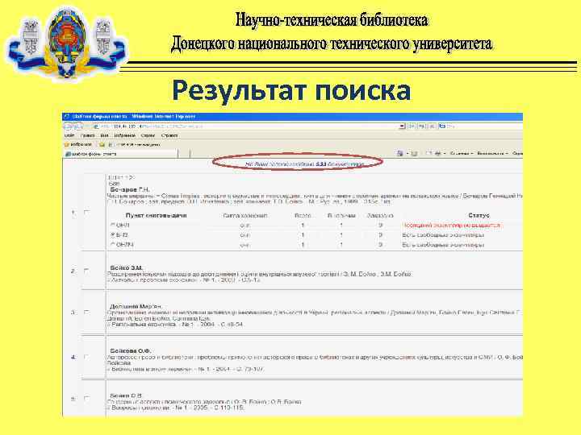This screenshot has height=435, width=581.
Task: Select the Шаблон формы ответа browser tab
Action: click(x=120, y=154)
